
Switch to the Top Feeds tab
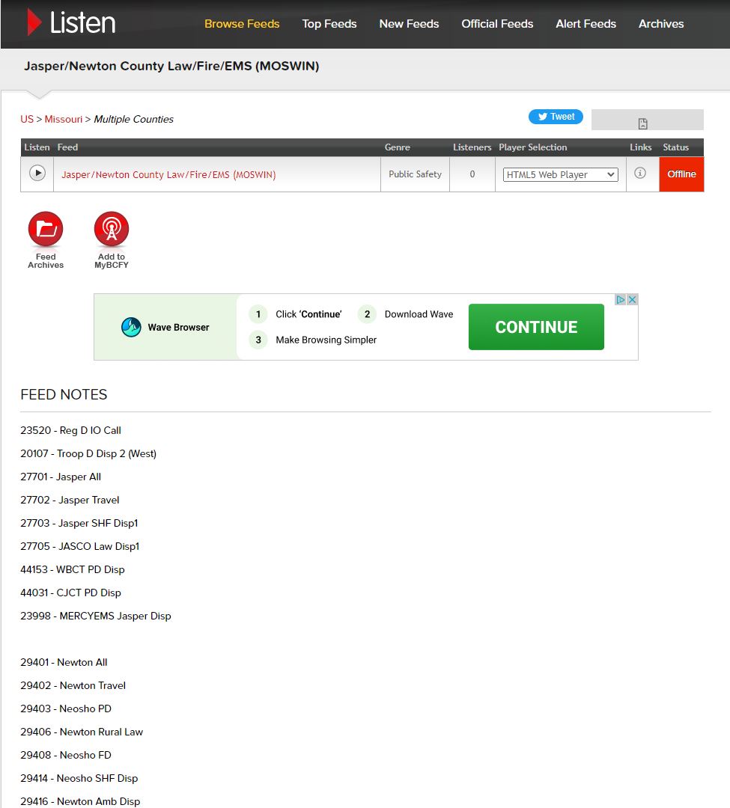329,23
